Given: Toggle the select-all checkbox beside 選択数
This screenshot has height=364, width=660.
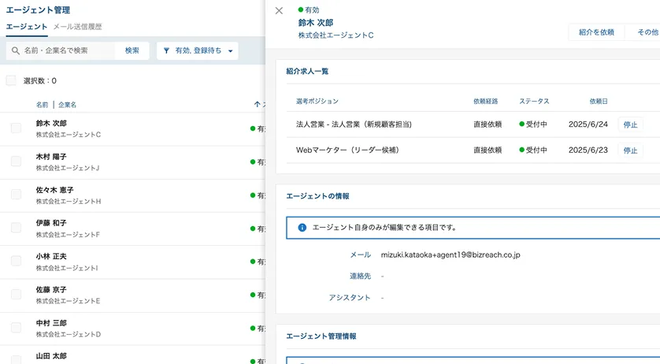Looking at the screenshot, I should 11,80.
